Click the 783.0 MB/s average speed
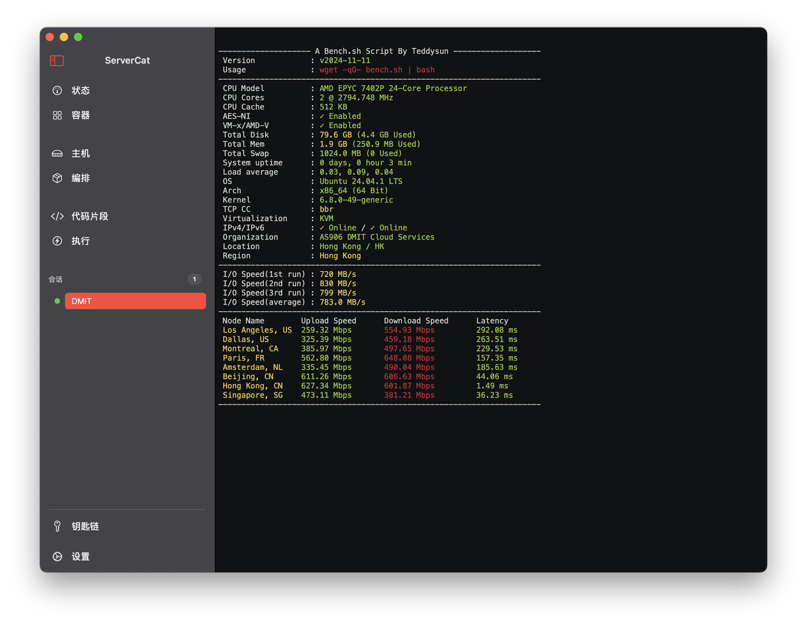The image size is (807, 625). point(342,302)
